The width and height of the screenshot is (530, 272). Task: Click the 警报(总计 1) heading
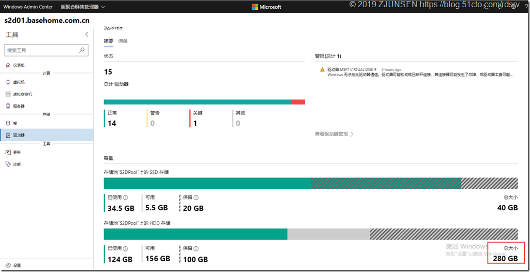[328, 56]
